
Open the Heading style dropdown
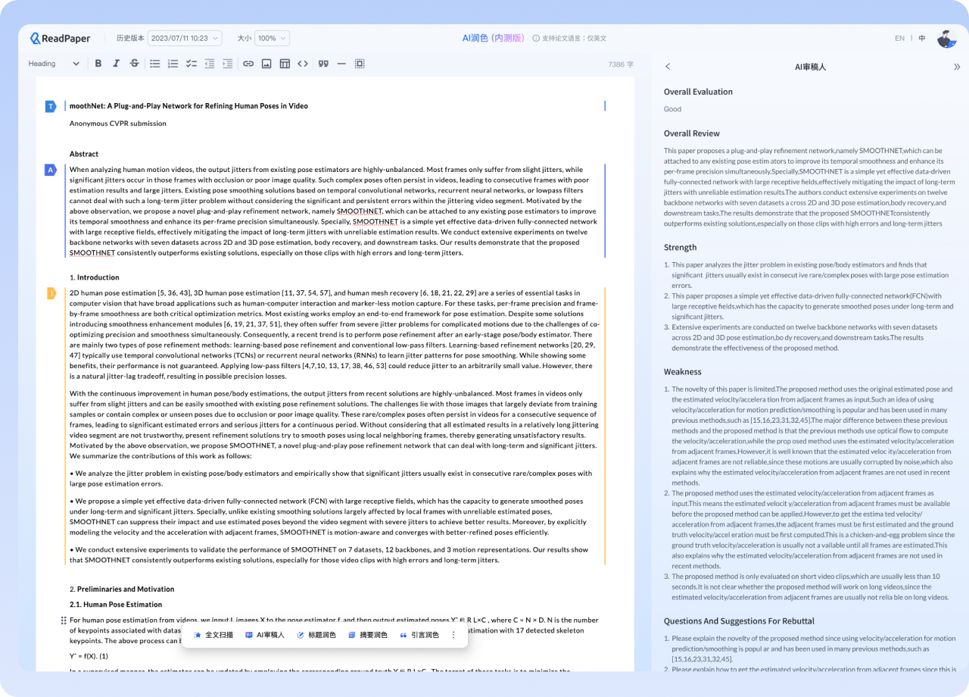click(x=54, y=64)
